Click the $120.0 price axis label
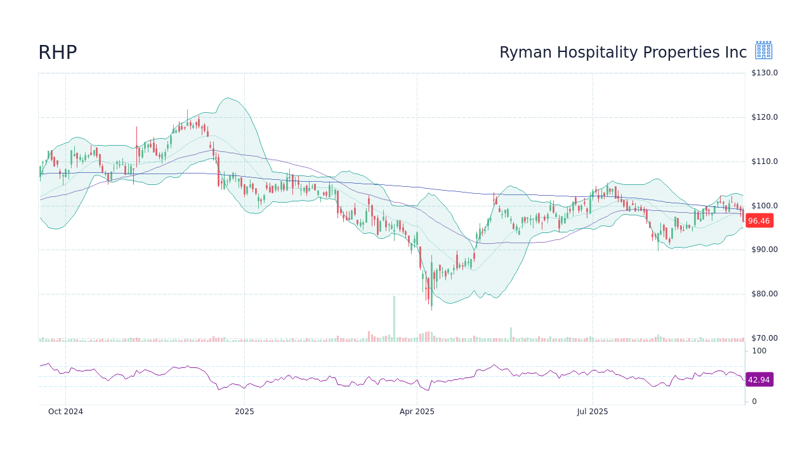This screenshot has height=456, width=812. [764, 117]
